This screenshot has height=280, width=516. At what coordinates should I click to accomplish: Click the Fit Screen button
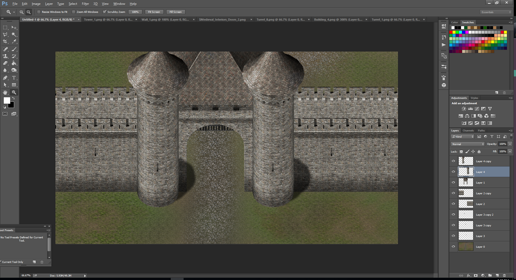pyautogui.click(x=154, y=12)
